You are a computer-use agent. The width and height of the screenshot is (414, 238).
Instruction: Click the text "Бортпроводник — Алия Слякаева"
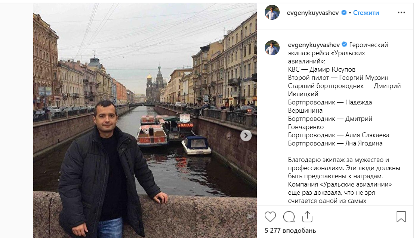(339, 135)
